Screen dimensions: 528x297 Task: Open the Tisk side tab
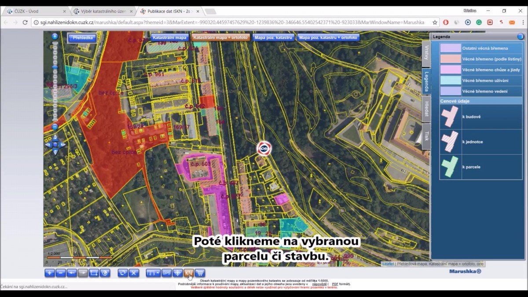(x=426, y=136)
